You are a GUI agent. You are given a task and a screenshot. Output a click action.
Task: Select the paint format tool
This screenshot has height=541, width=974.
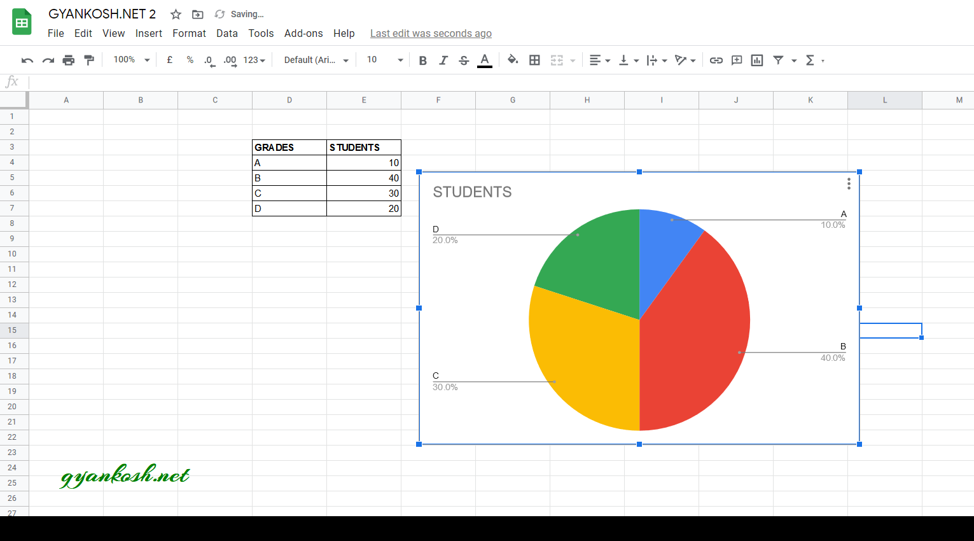coord(89,60)
